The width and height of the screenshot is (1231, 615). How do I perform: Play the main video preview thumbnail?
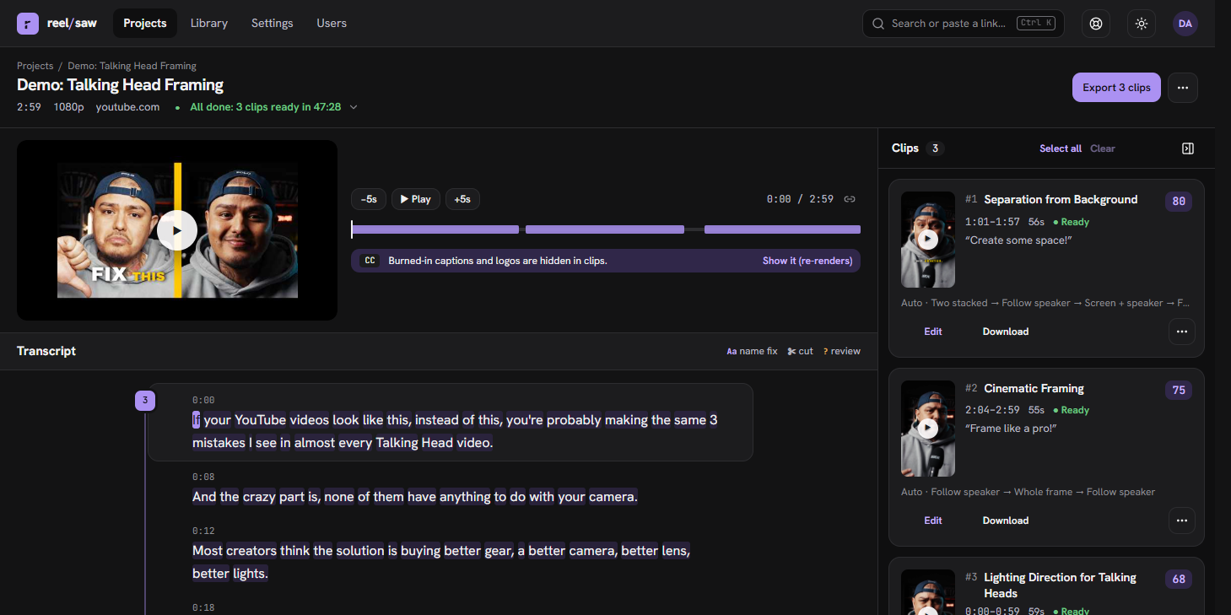tap(177, 230)
